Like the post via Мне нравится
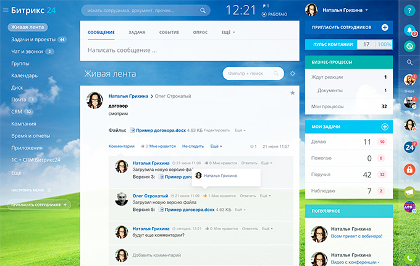The image size is (420, 266). (x=160, y=146)
